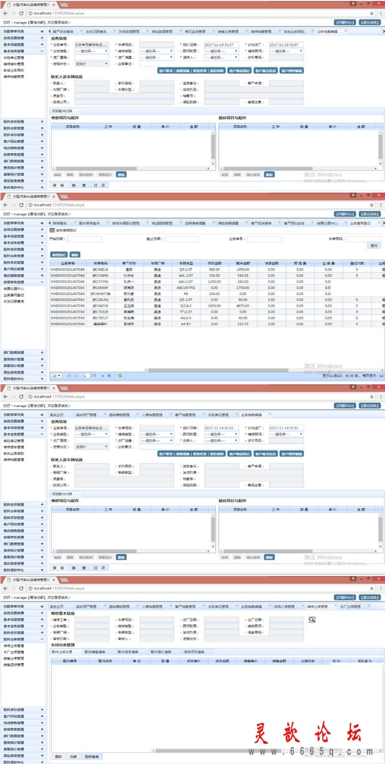The image size is (385, 764).
Task: Collapse 收银事务管理 in WXD records window sidebar
Action: [x=42, y=282]
